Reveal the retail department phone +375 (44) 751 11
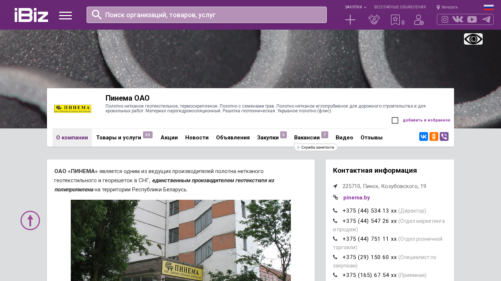The height and width of the screenshot is (281, 501). pos(370,239)
